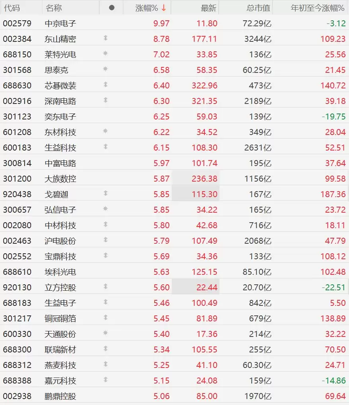Click the marker icon in the 宝鼎科技 row
This screenshot has width=349, height=405.
[106, 255]
